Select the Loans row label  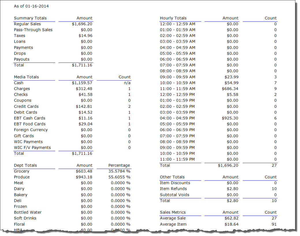[x=20, y=41]
